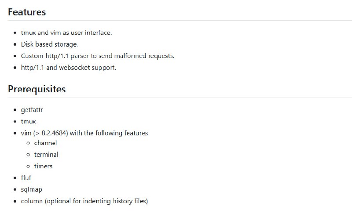Viewport: 352px width, 214px height.
Task: Click the word 'column' in the last item
Action: 32,201
